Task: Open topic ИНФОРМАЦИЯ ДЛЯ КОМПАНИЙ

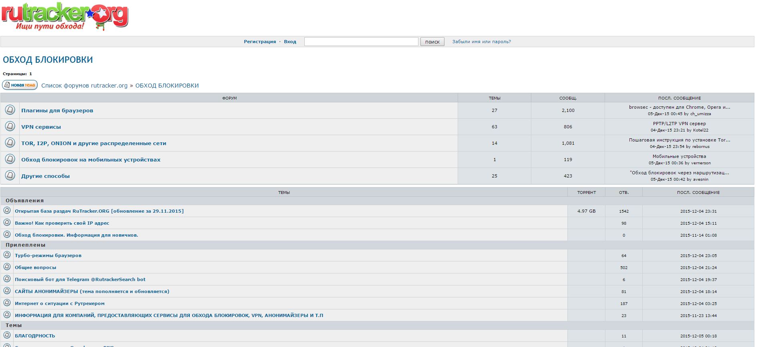Action: click(169, 315)
